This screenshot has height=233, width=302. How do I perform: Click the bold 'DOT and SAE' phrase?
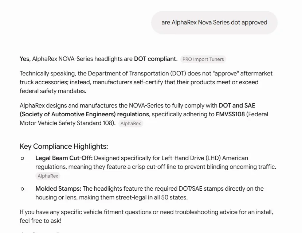click(237, 106)
